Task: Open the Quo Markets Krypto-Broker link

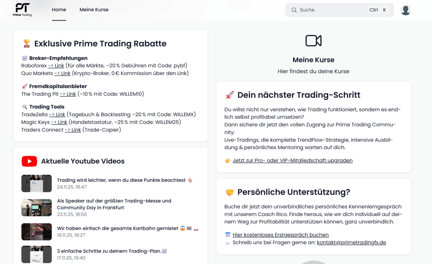Action: pyautogui.click(x=62, y=73)
